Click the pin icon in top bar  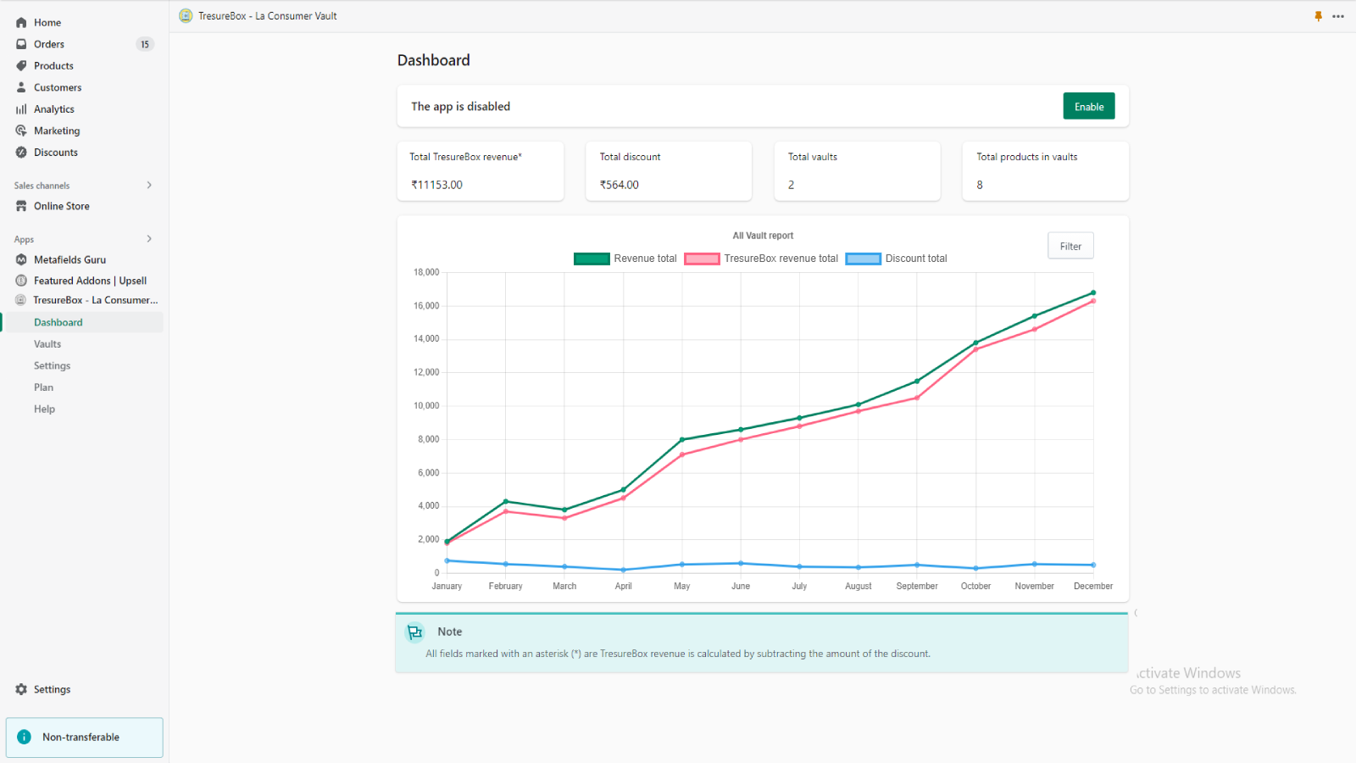pyautogui.click(x=1318, y=16)
